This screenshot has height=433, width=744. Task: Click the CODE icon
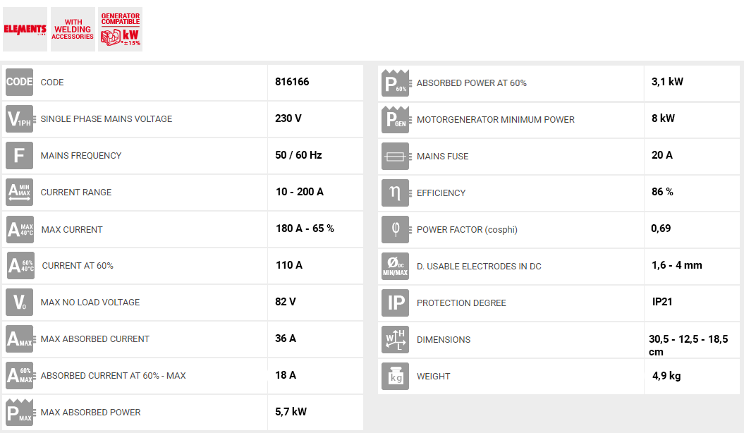(19, 82)
